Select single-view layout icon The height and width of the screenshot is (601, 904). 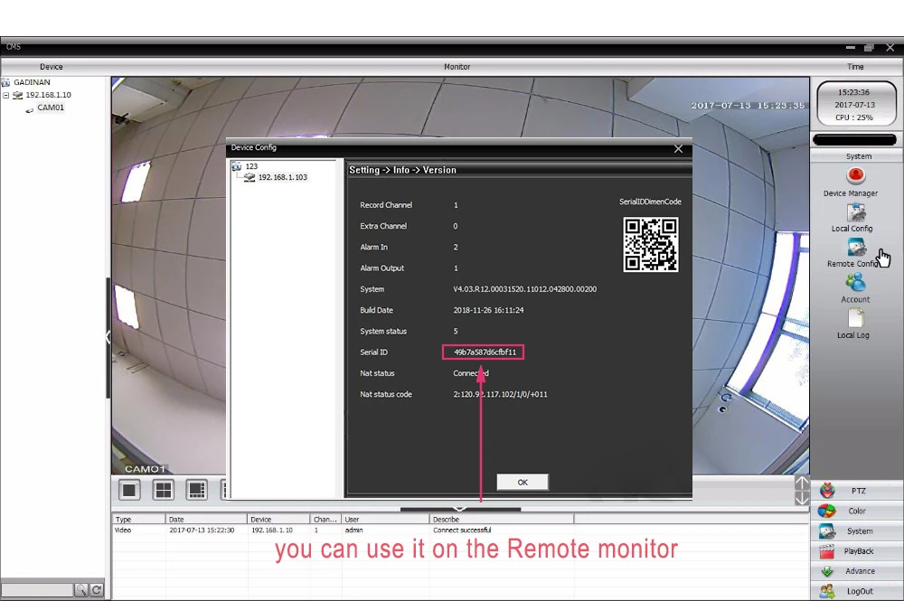coord(129,491)
